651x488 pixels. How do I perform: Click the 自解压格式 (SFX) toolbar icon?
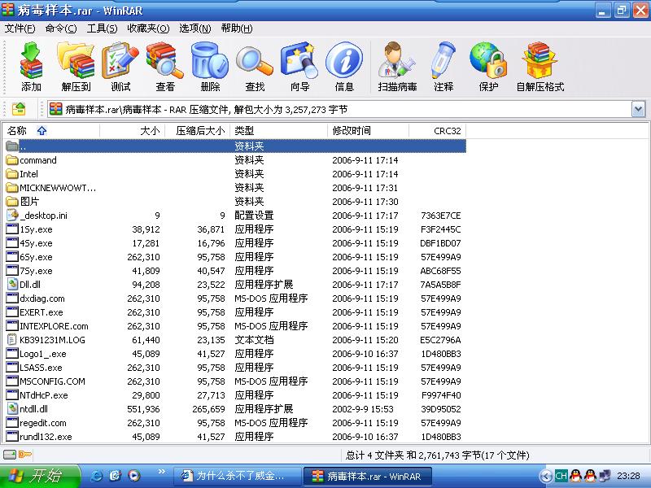[x=540, y=60]
